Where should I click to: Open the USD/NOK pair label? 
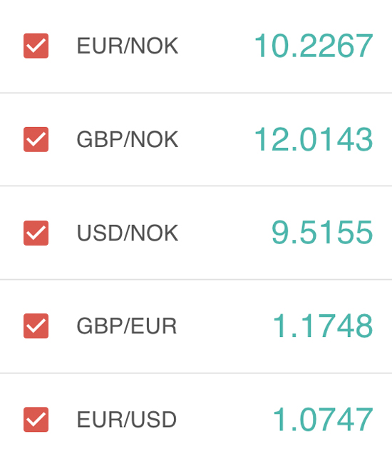(128, 233)
